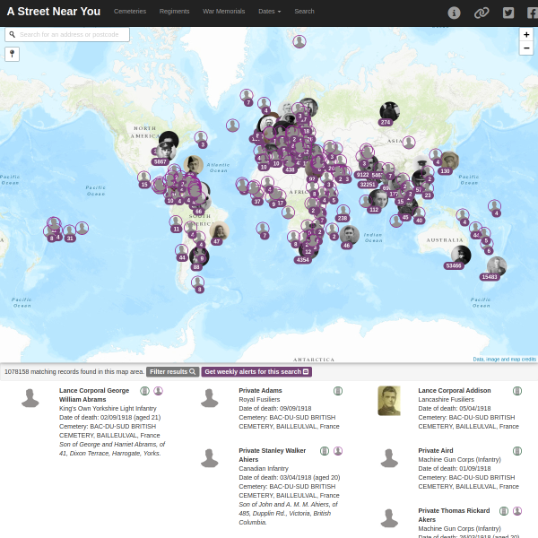Open the 46 cluster marker in Indian Ocean

346,246
